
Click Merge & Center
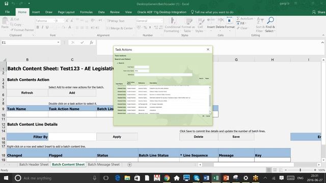tap(120, 28)
